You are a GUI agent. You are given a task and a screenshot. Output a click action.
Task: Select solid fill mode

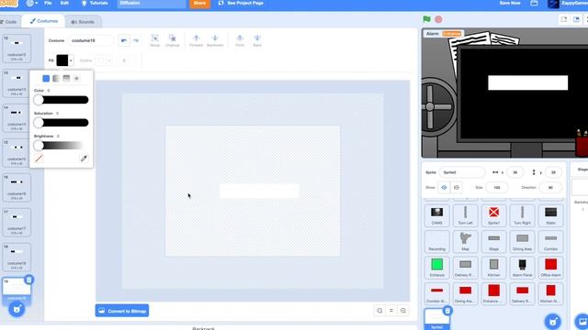point(46,78)
